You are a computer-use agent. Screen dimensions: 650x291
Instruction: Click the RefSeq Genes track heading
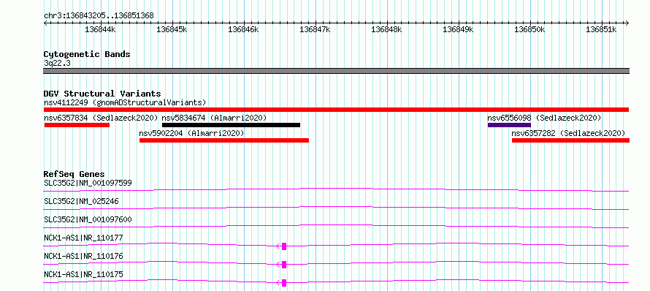coord(74,174)
